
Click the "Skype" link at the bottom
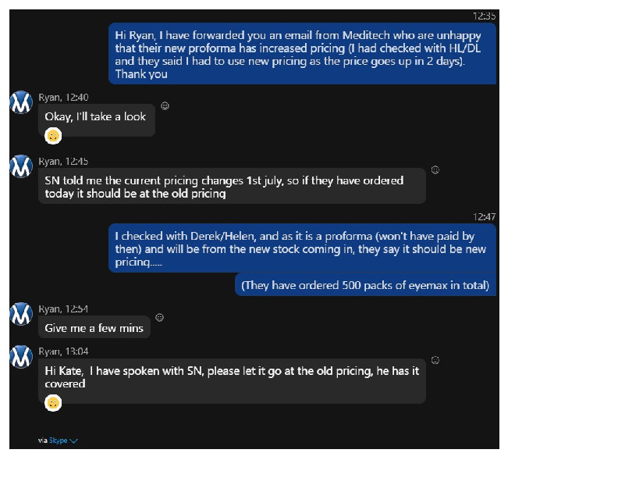click(59, 441)
